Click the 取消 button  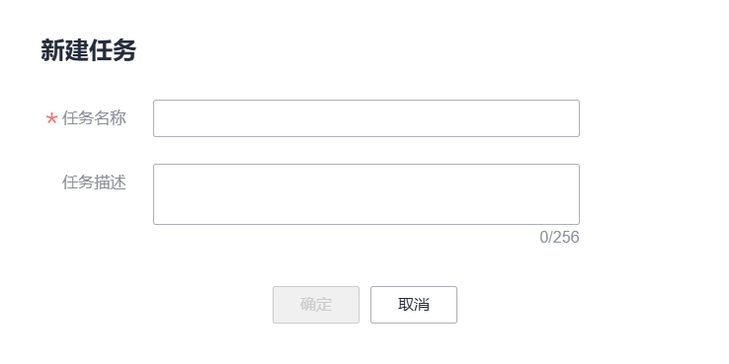click(x=414, y=305)
